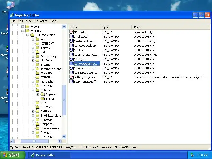Click the folder icon of Applets key

click(x=37, y=39)
